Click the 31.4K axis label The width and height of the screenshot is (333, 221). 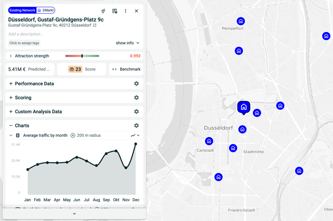pyautogui.click(x=16, y=145)
